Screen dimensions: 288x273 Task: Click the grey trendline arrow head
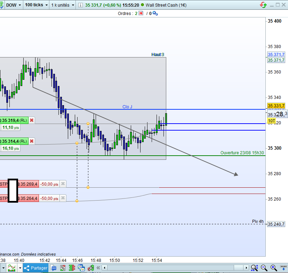pyautogui.click(x=236, y=174)
